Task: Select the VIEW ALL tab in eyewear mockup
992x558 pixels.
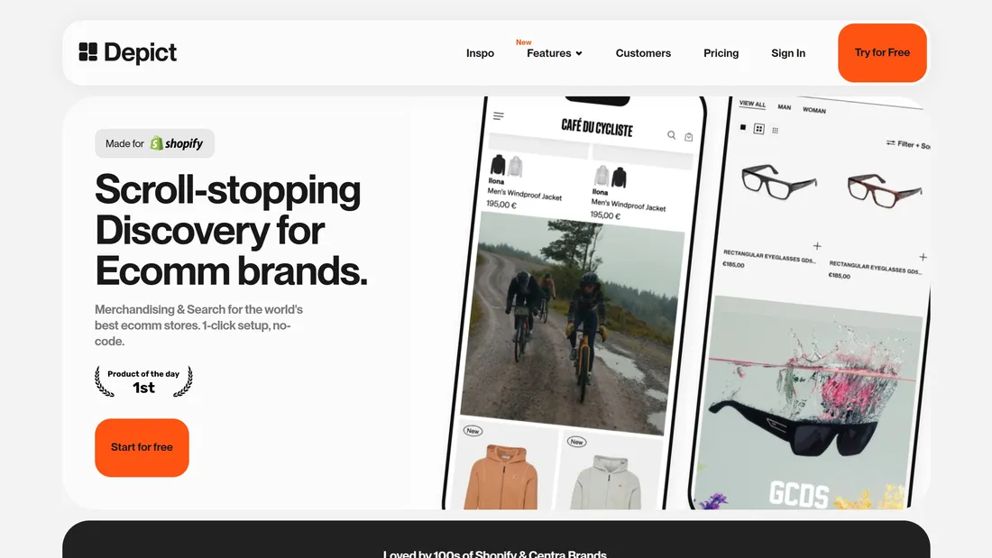Action: [752, 104]
